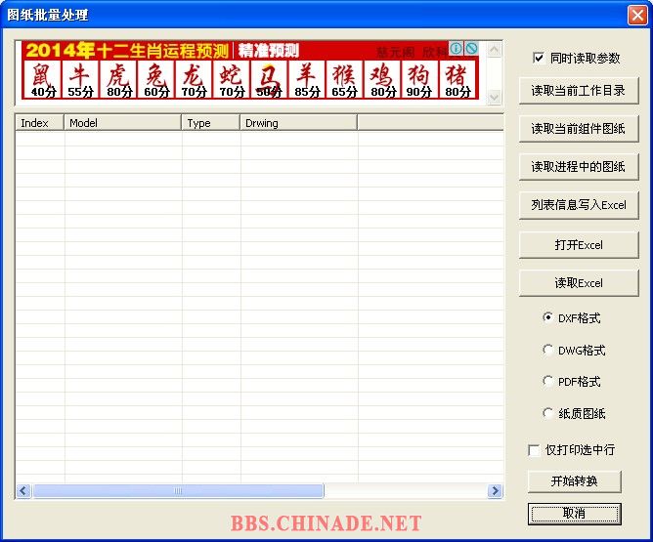Select the DXF格式 radio option
The height and width of the screenshot is (542, 653).
pos(548,317)
